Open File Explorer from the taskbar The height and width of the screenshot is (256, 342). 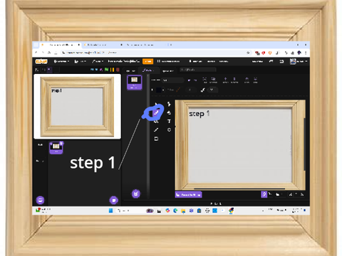tap(183, 210)
